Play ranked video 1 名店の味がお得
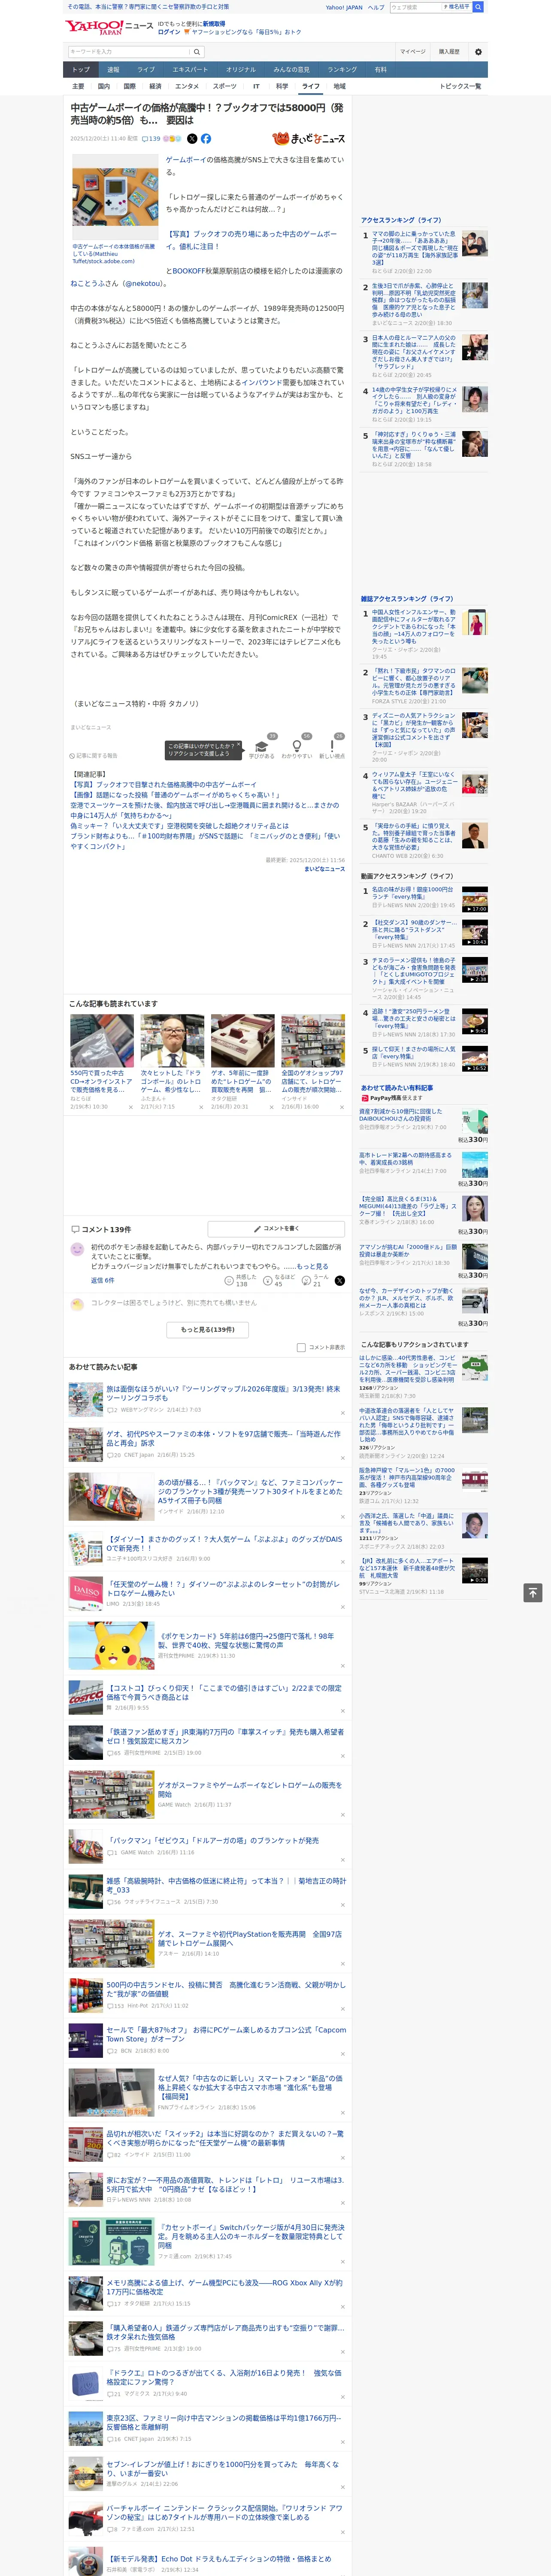Screen dimensions: 551x2576 tap(475, 898)
